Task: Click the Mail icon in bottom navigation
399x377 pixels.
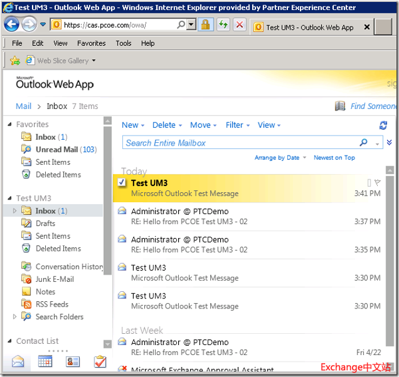Action: tap(18, 362)
